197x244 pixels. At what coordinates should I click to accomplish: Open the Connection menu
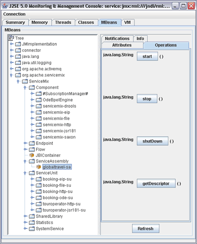tap(14, 14)
